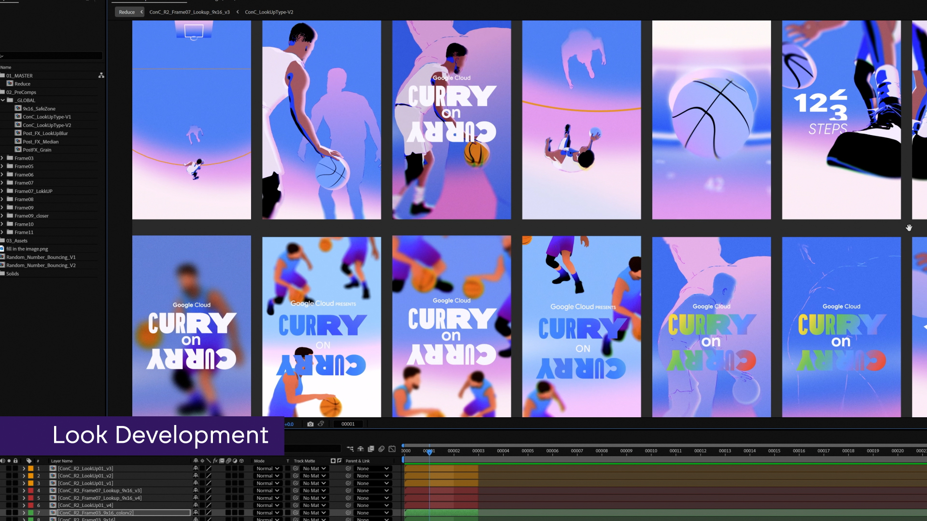The width and height of the screenshot is (927, 521).
Task: Click the flowchart icon next to 01_MASTER
Action: pos(101,76)
